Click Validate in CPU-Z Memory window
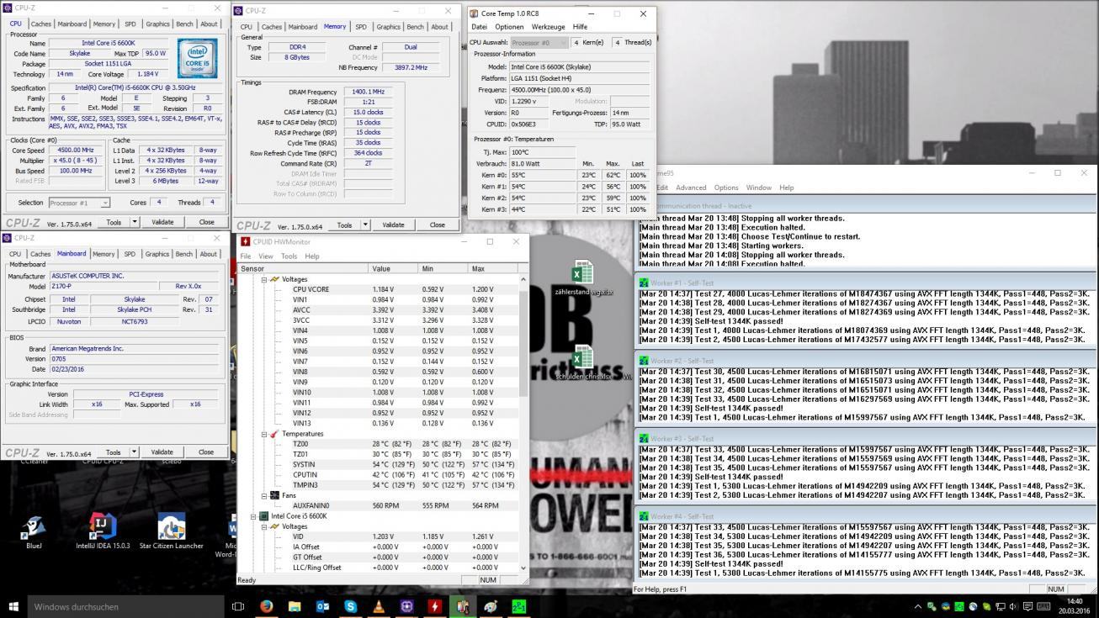 point(393,225)
